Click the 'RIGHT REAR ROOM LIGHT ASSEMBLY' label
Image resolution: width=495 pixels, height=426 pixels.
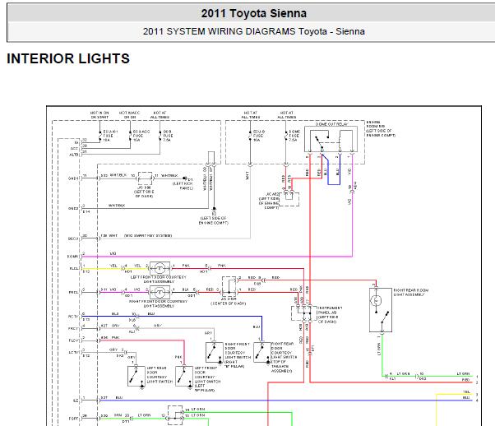tap(410, 292)
